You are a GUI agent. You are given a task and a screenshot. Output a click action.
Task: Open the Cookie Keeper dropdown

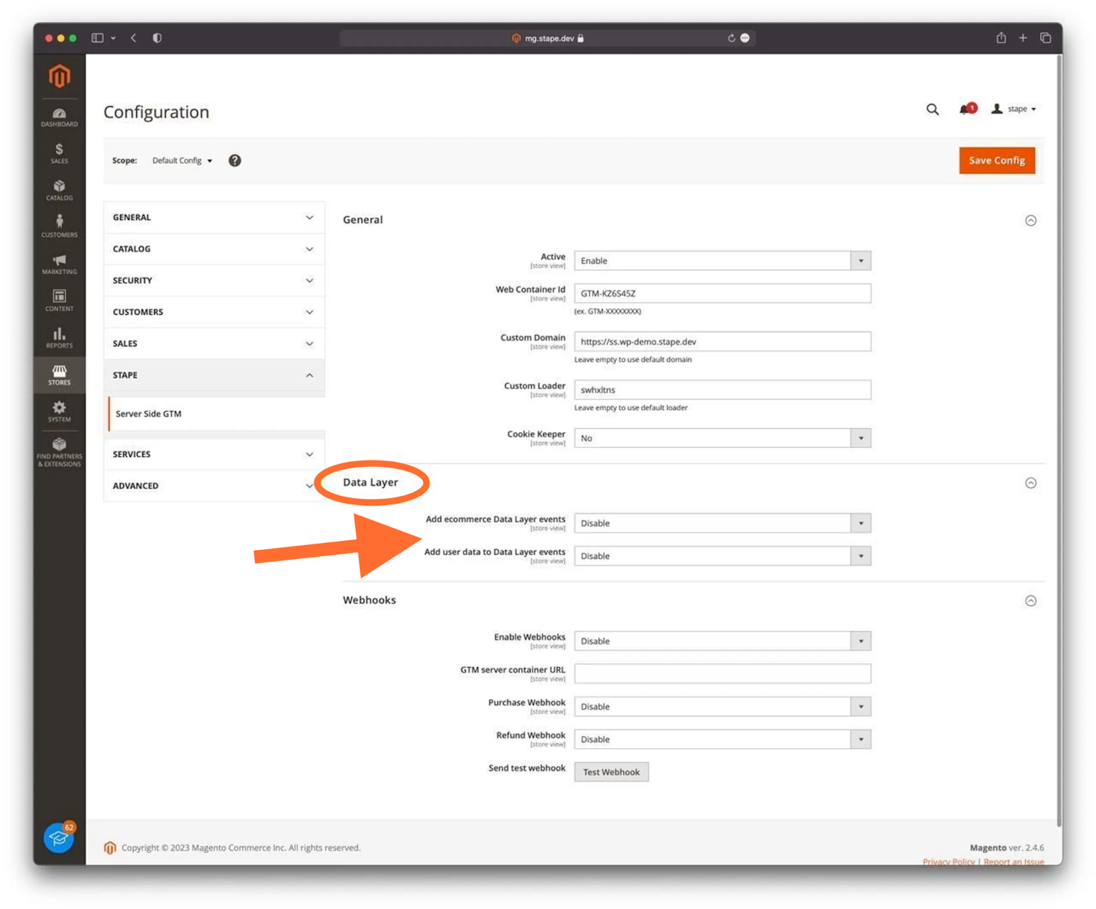[722, 438]
